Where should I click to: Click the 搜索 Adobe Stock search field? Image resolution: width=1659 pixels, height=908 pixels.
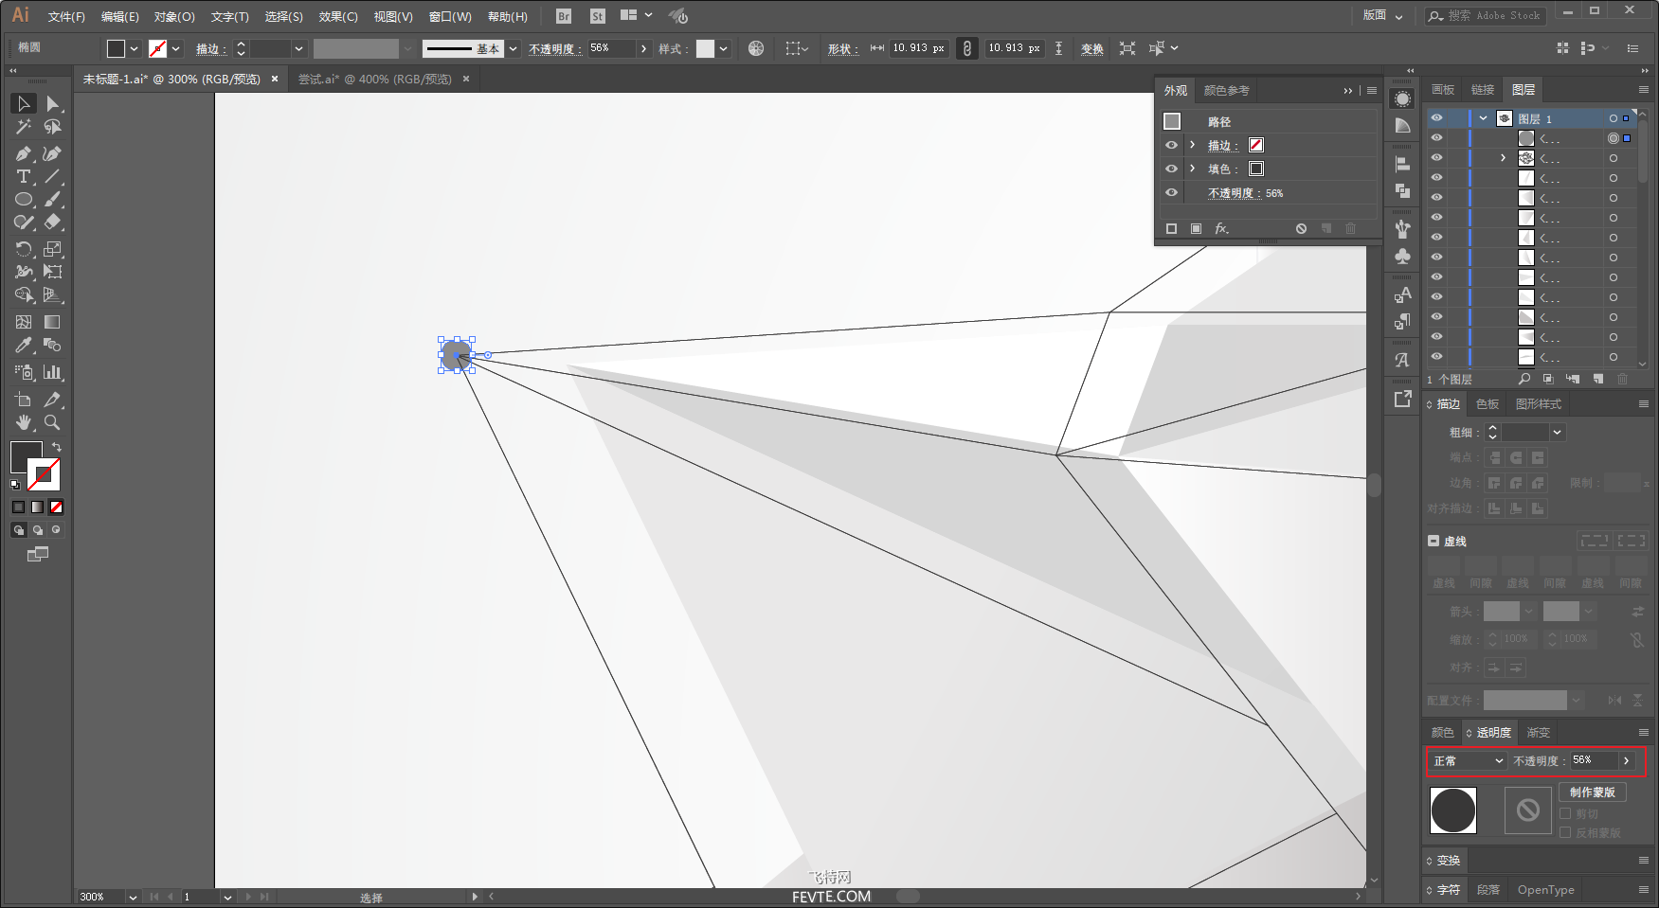[x=1486, y=15]
